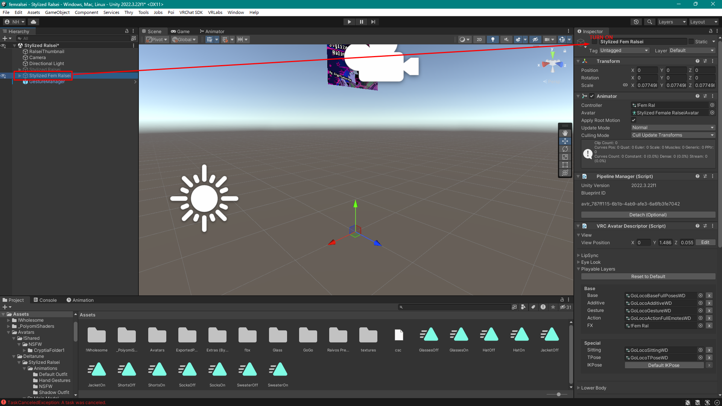This screenshot has height=406, width=722.
Task: Open Pivot handle position dropdown
Action: click(x=157, y=40)
